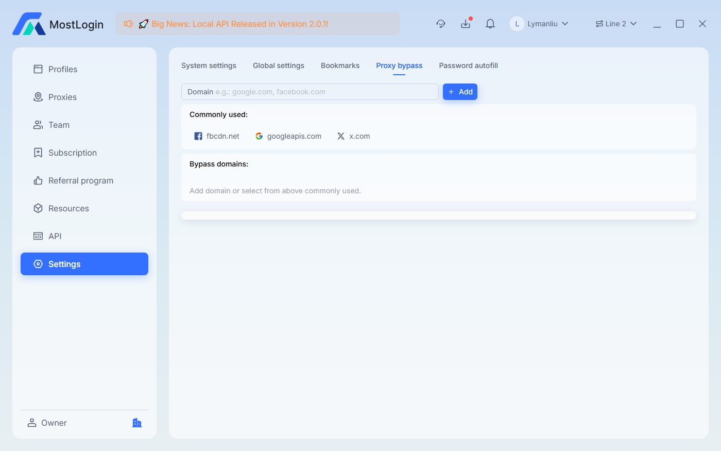The height and width of the screenshot is (451, 721).
Task: Click the Resources cube icon
Action: click(x=38, y=208)
